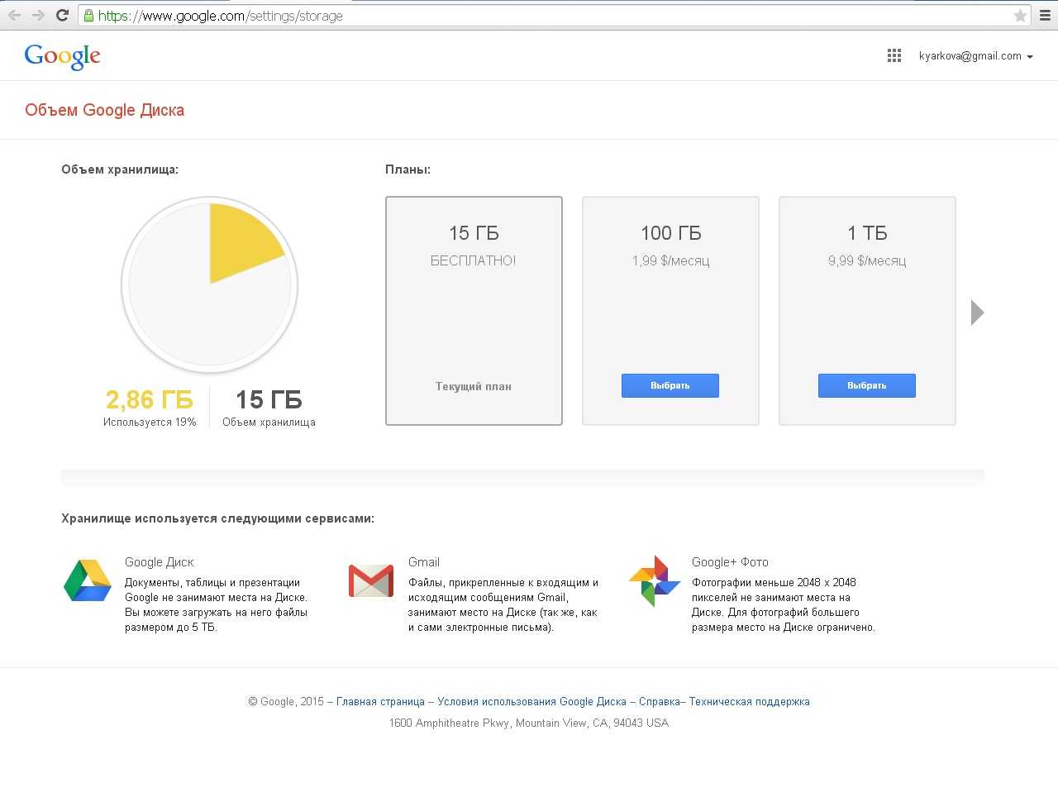This screenshot has width=1058, height=802.
Task: Reload the page with the refresh icon
Action: point(62,16)
